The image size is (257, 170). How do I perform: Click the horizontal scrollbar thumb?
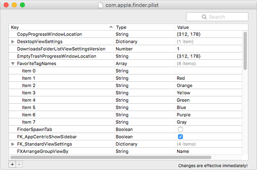click(x=111, y=158)
